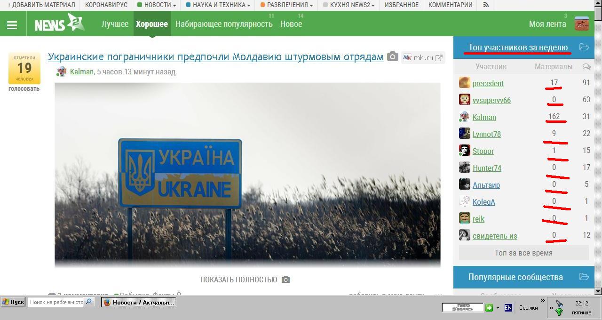Screen dimensions: 602x320
Task: Click the Пуск start button
Action: pos(13,302)
